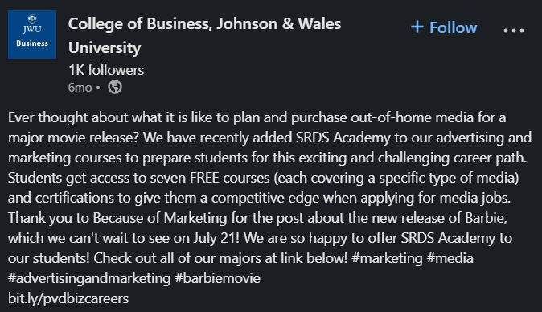
Task: Follow the College of Business page
Action: pos(444,27)
